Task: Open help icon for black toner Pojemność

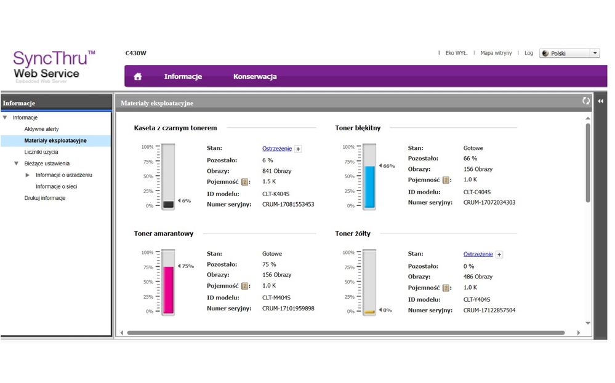Action: (245, 182)
